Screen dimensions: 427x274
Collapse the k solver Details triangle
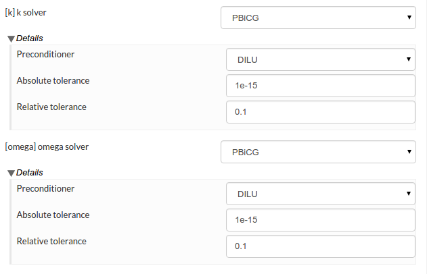(11, 39)
